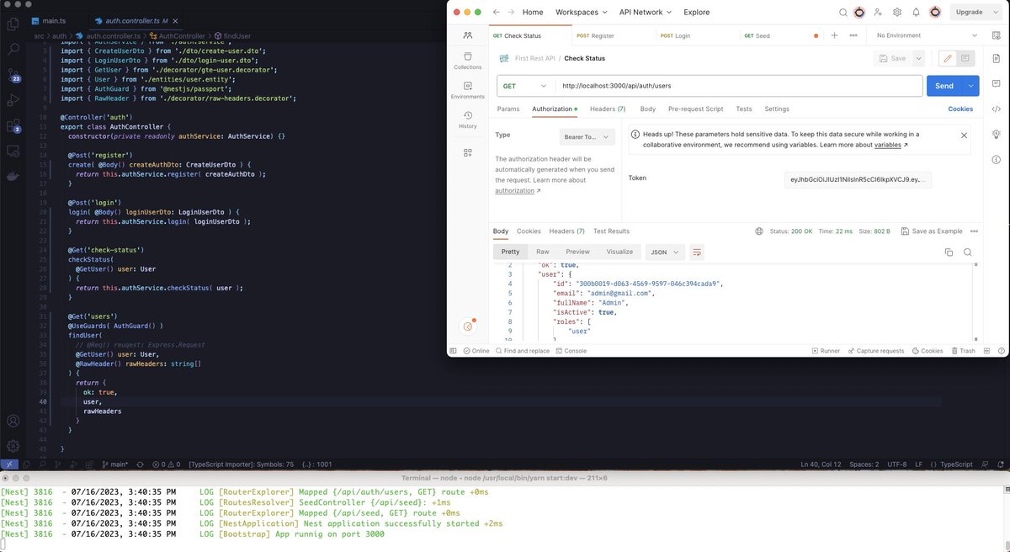
Task: Switch to GET Seed request tab
Action: 757,36
